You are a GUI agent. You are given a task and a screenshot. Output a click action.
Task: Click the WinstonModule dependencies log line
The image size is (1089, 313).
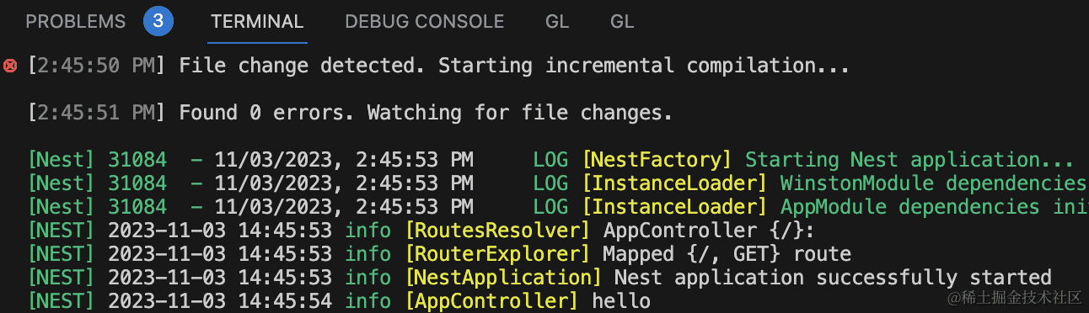[x=558, y=183]
